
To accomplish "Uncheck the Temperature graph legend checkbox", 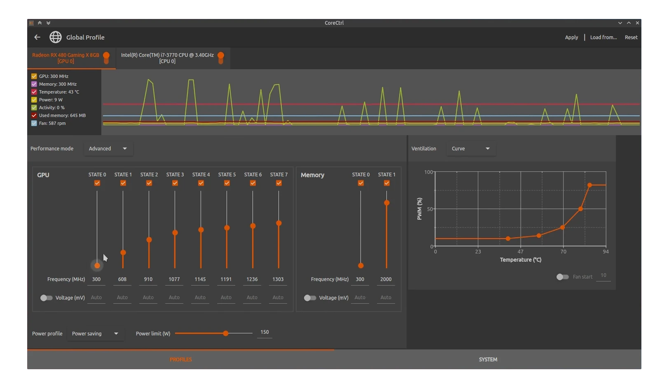I will click(x=34, y=92).
